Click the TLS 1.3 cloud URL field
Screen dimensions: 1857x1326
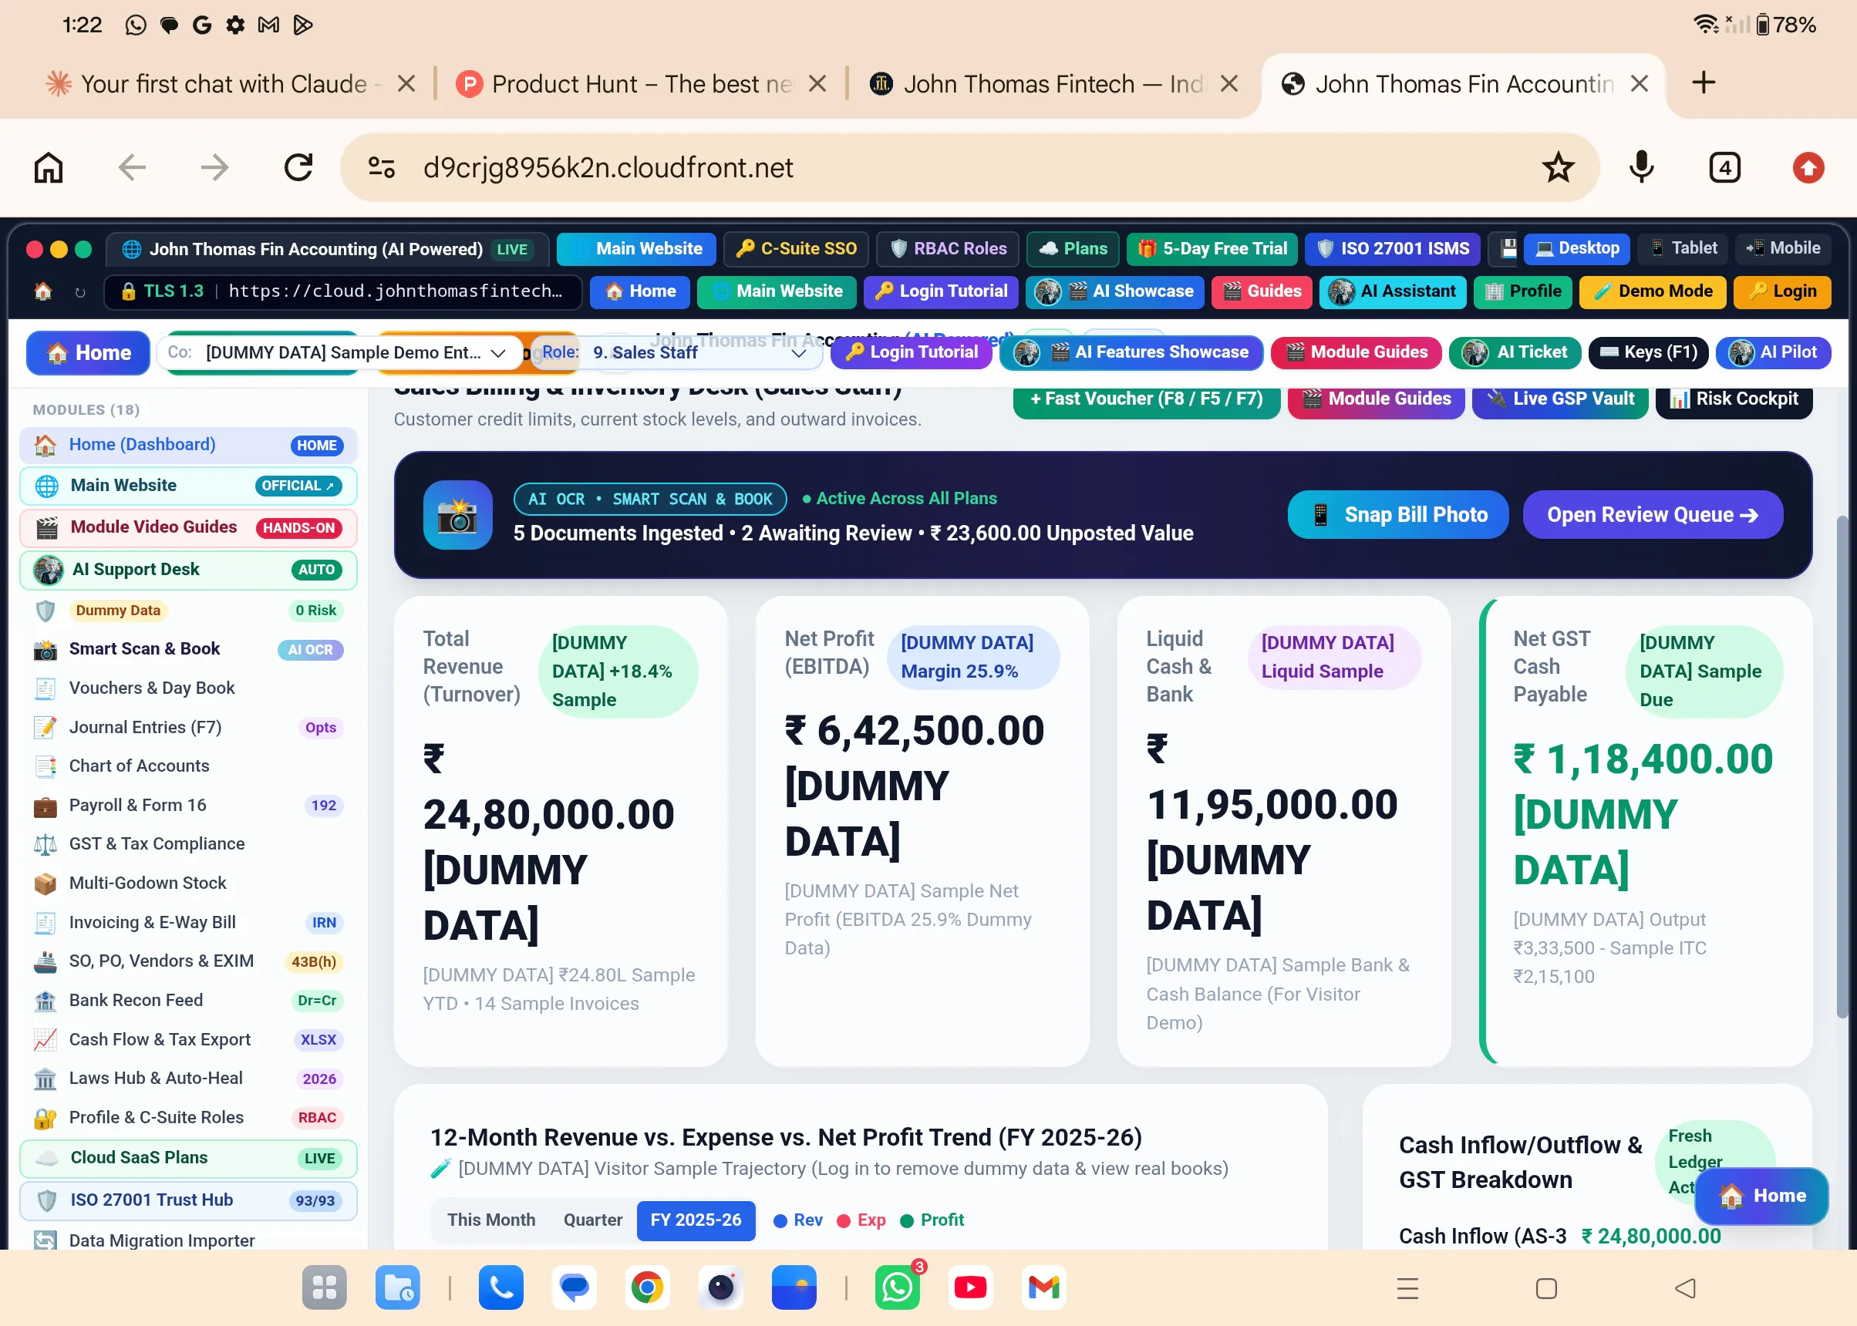343,291
